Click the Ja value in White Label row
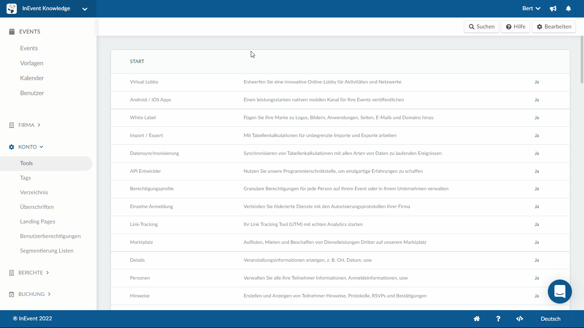The width and height of the screenshot is (584, 328). tap(537, 118)
